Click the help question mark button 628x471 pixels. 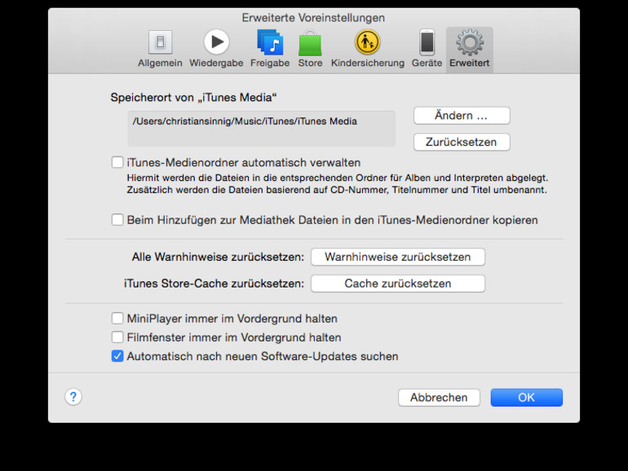coord(73,397)
